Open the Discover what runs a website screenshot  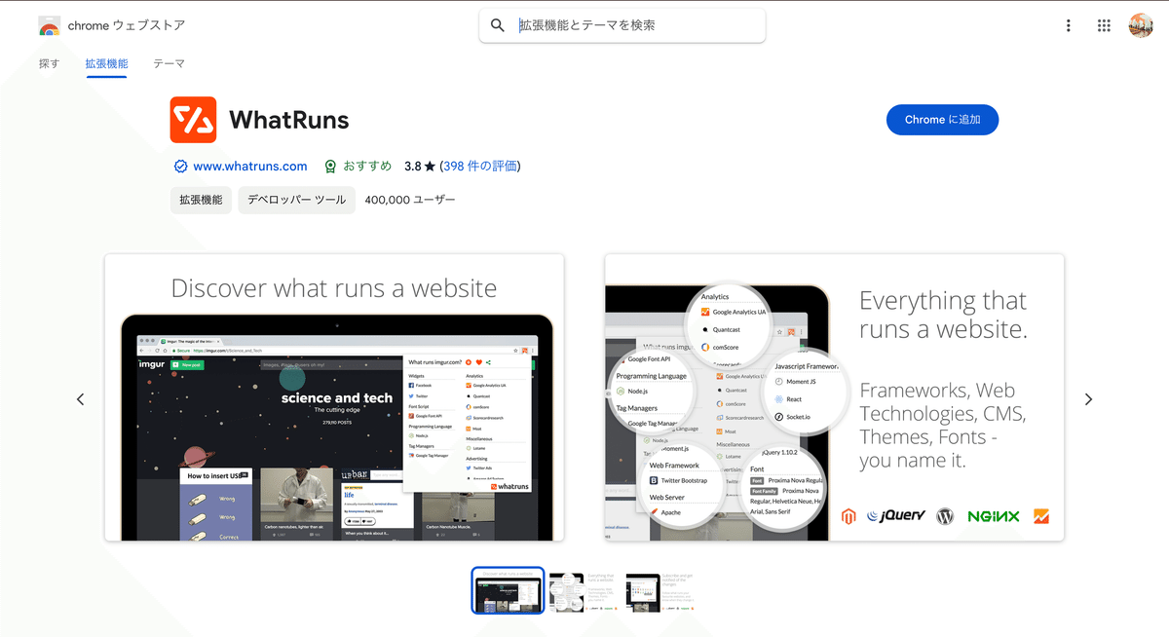click(334, 397)
